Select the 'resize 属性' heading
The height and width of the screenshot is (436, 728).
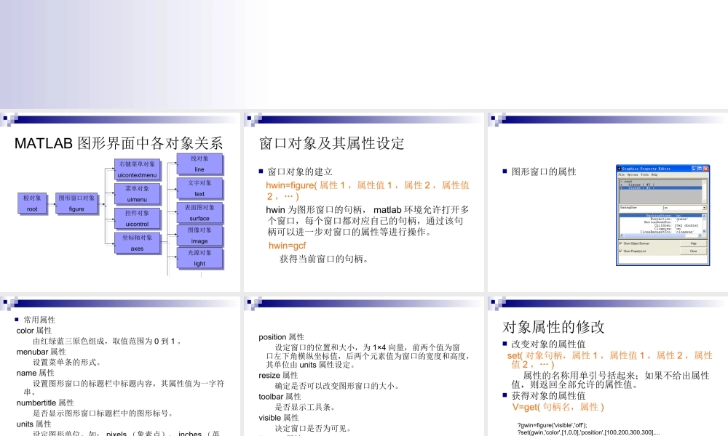click(x=278, y=375)
